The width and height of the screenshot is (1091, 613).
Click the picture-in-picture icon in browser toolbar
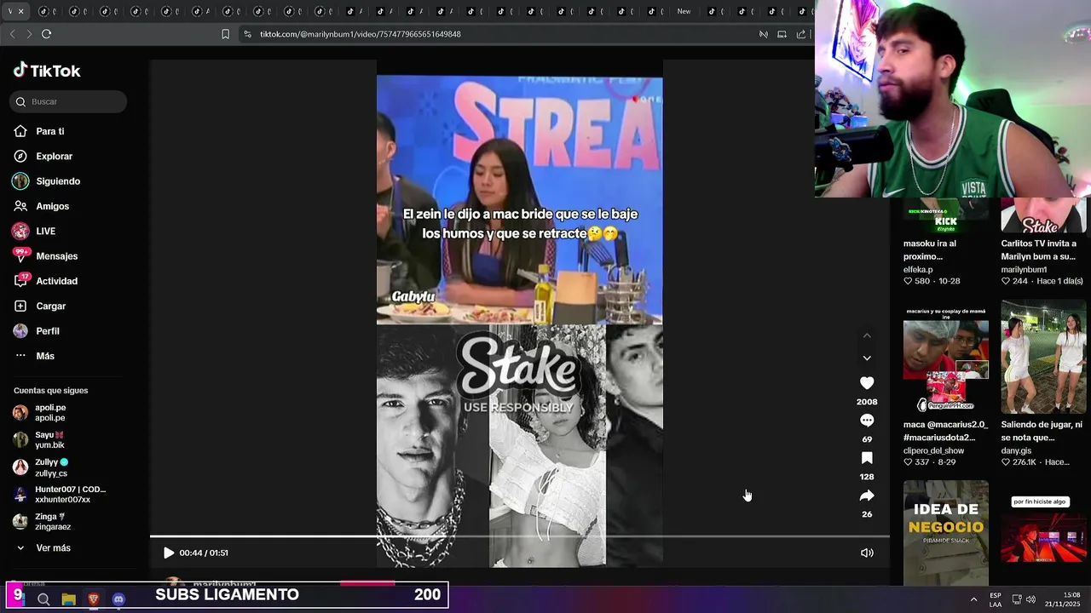[782, 34]
